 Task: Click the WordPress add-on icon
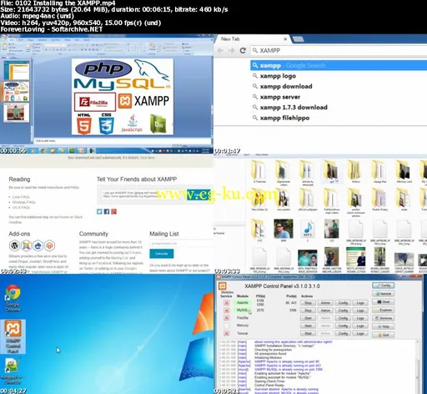(x=14, y=245)
